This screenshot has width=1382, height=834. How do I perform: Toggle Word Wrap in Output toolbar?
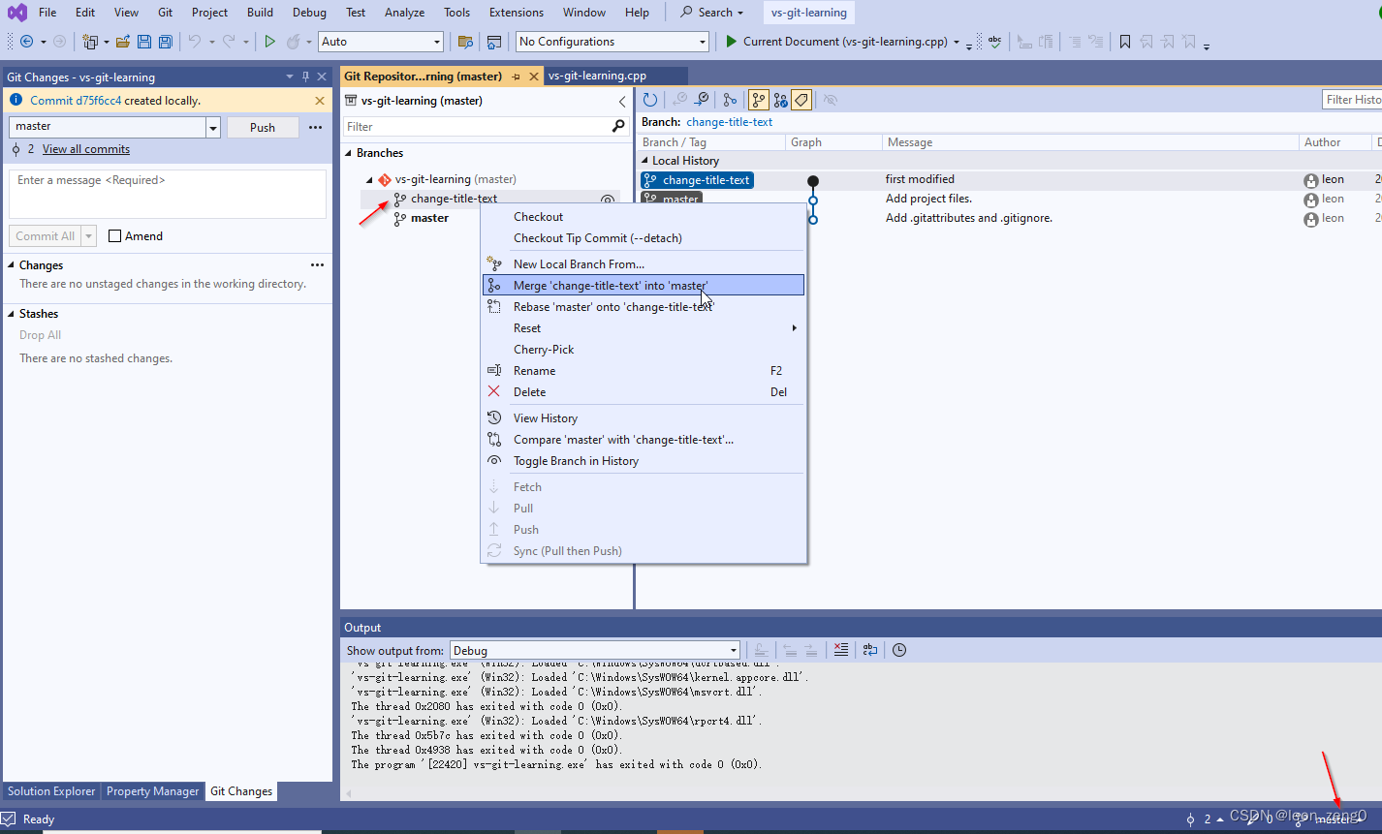pyautogui.click(x=870, y=650)
